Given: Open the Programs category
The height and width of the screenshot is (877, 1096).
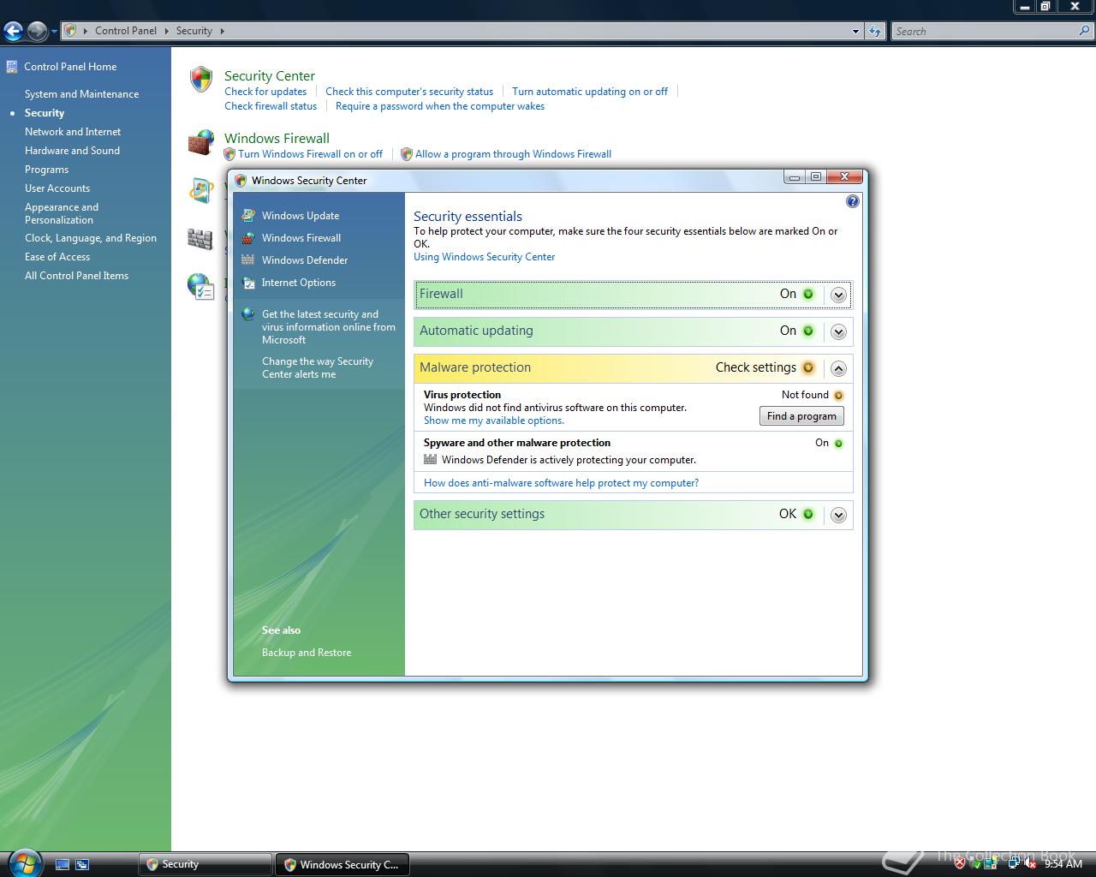Looking at the screenshot, I should tap(46, 170).
